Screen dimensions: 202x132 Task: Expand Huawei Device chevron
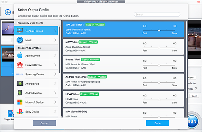pos(55,65)
